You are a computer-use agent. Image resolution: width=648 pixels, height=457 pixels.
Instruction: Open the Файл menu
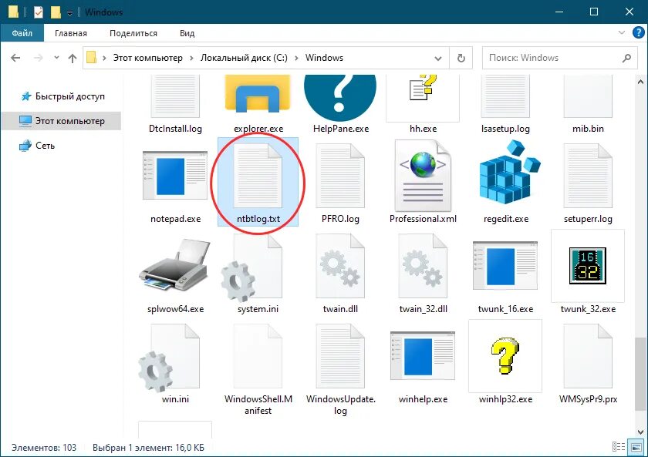click(22, 33)
